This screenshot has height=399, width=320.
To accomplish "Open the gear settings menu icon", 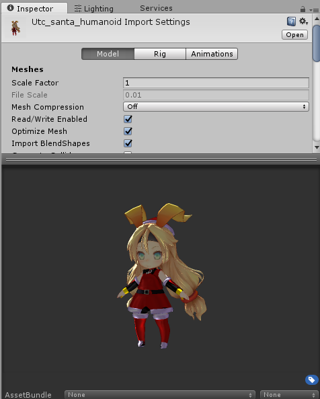I will (303, 21).
